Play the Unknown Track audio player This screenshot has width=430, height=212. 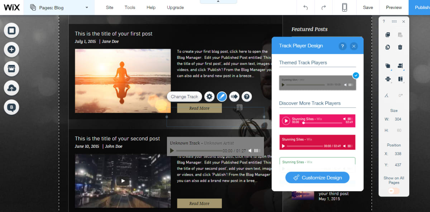pos(172,151)
